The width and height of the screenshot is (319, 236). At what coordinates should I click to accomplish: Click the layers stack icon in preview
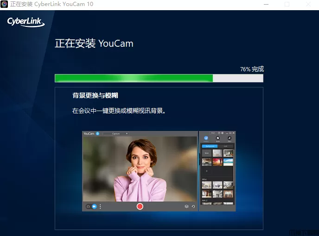click(x=186, y=206)
